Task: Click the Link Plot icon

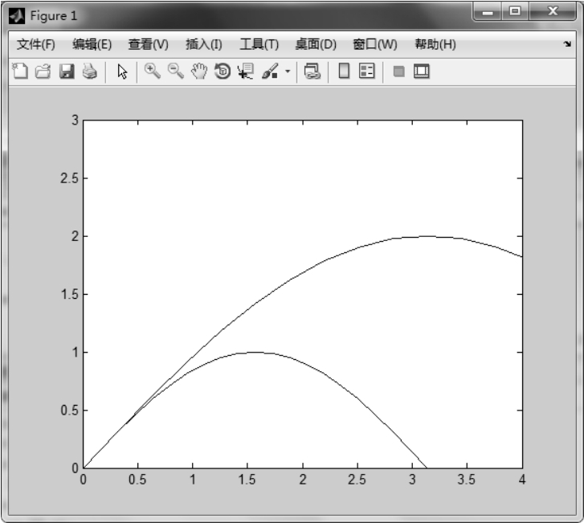Action: tap(312, 72)
